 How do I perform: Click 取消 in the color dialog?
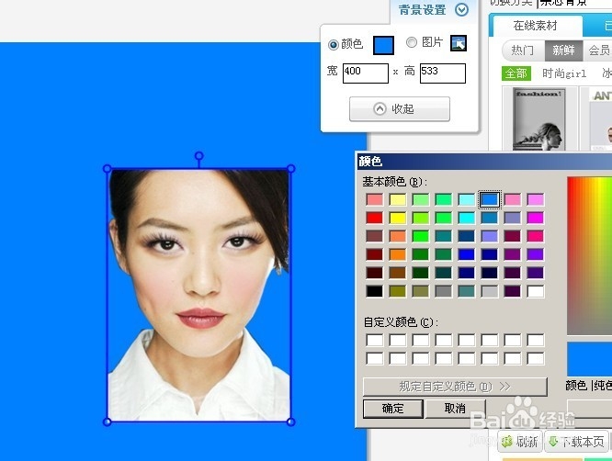point(455,409)
